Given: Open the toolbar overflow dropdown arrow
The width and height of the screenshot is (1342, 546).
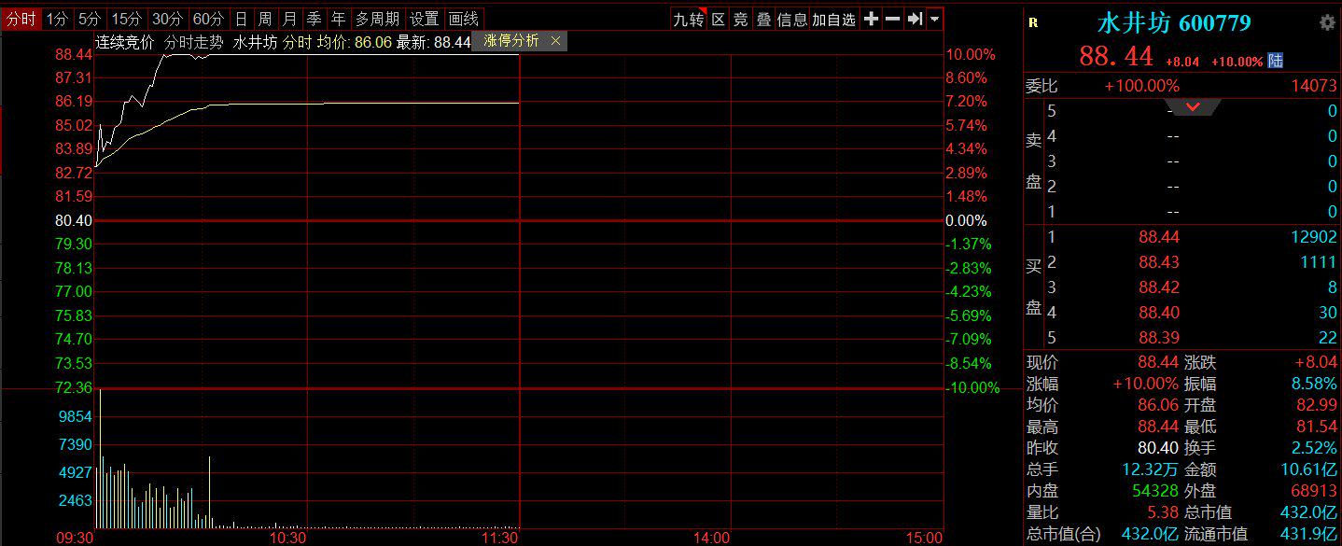Looking at the screenshot, I should 935,19.
